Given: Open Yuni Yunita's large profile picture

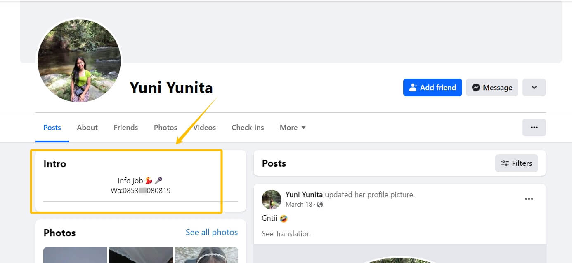Looking at the screenshot, I should pos(79,61).
